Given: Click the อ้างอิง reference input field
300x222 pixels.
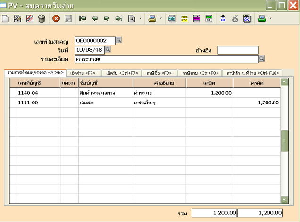Looking at the screenshot, I should coord(238,50).
